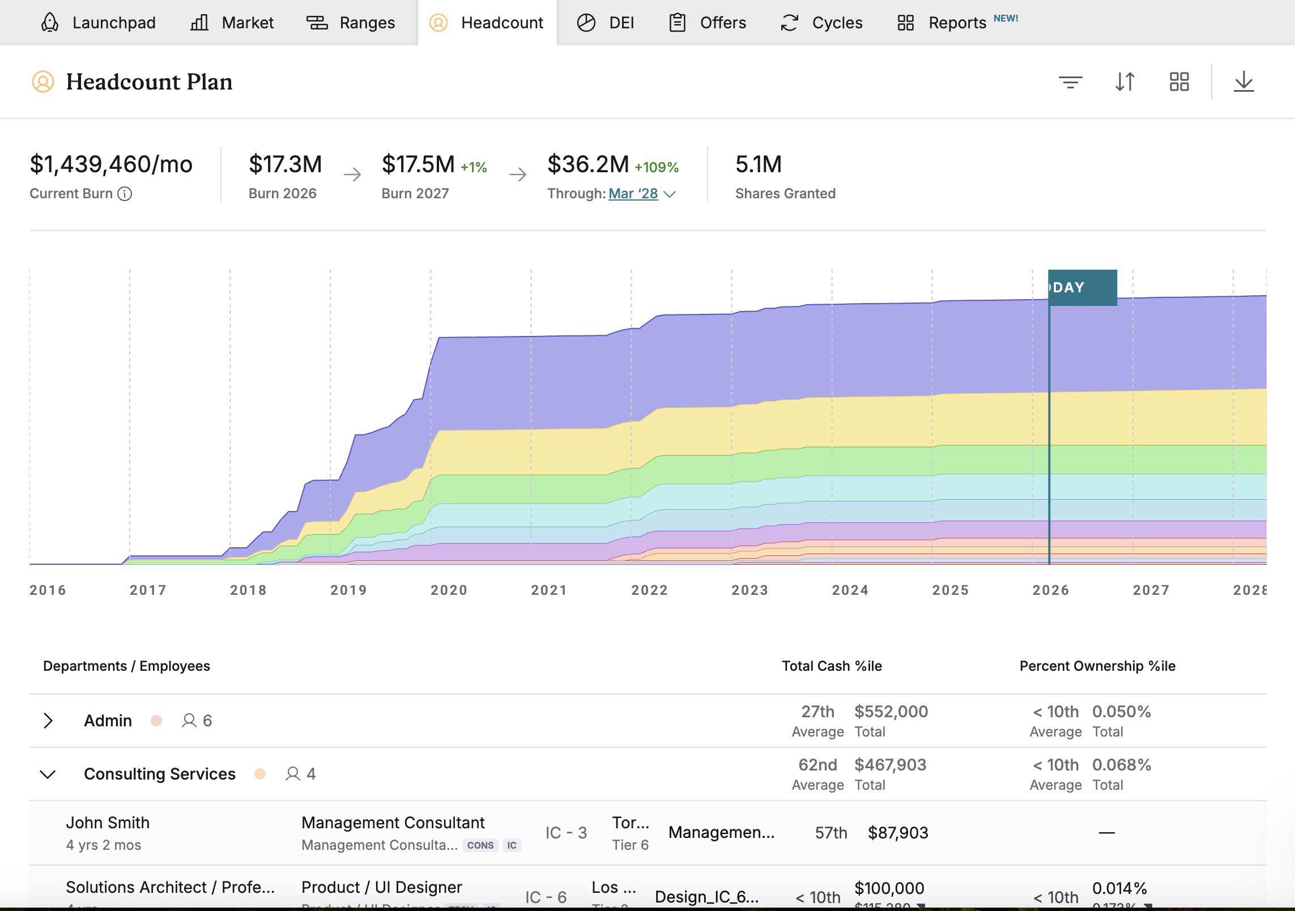The width and height of the screenshot is (1295, 911).
Task: Click the Admin pink color dot
Action: (156, 721)
